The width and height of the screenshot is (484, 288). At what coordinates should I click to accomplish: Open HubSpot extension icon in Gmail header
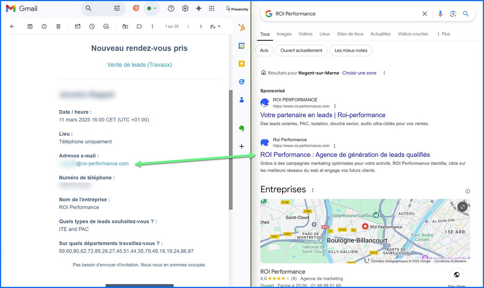136,8
